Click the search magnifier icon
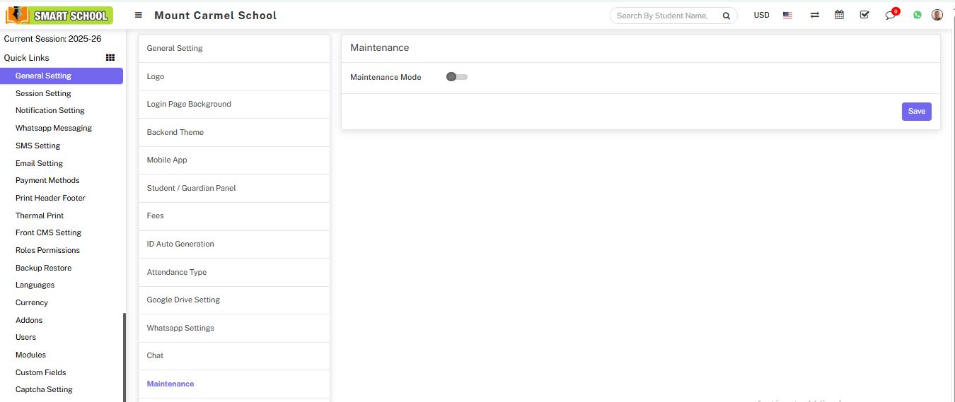The image size is (955, 402). [726, 16]
